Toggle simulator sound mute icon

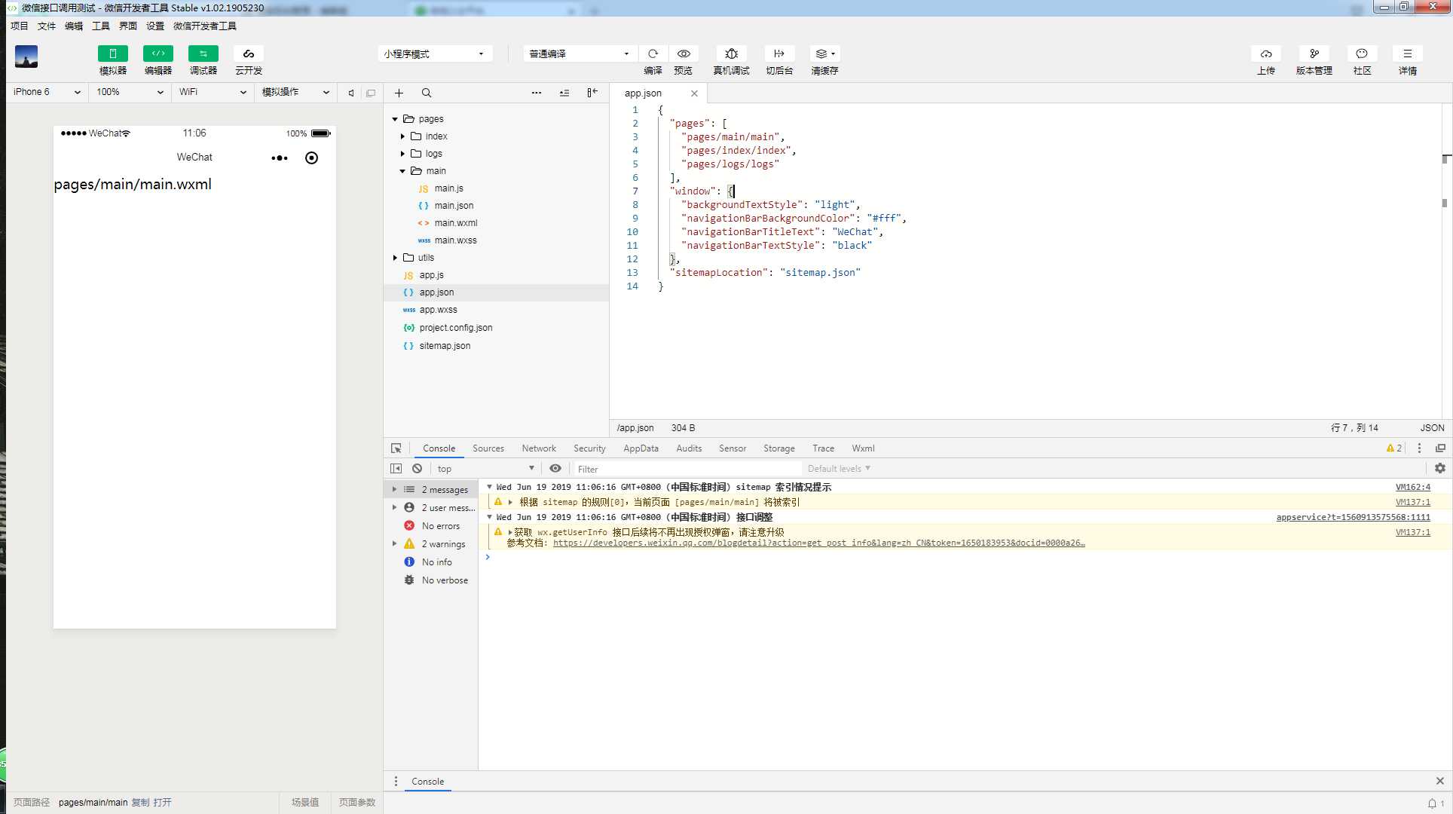(x=350, y=93)
